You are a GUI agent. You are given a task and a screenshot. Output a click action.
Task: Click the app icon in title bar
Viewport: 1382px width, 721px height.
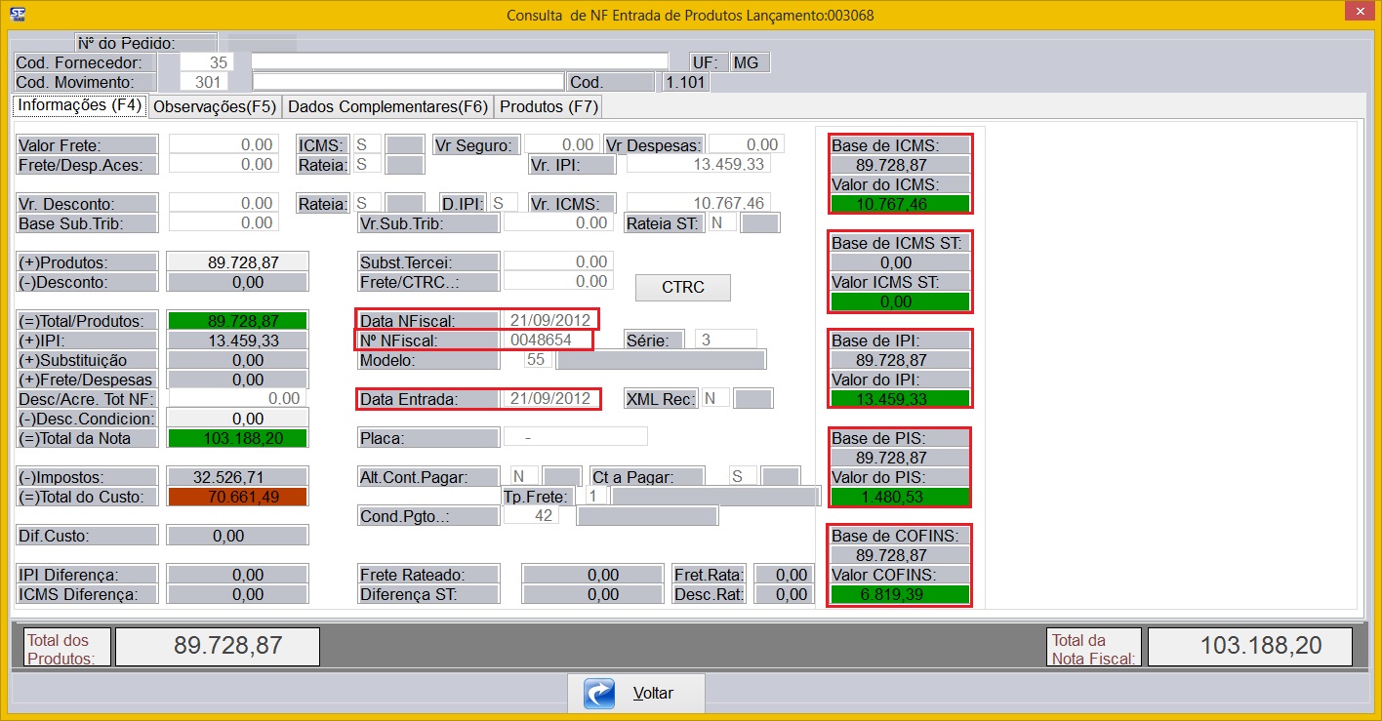click(17, 14)
